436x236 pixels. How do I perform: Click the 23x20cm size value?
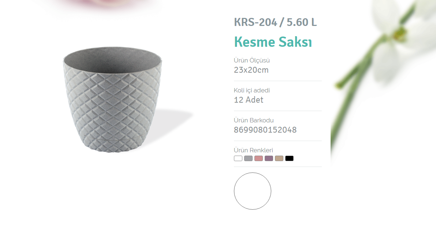tap(251, 70)
